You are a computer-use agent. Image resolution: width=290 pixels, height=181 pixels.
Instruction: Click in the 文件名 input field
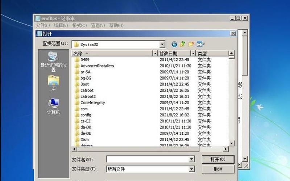coord(148,159)
